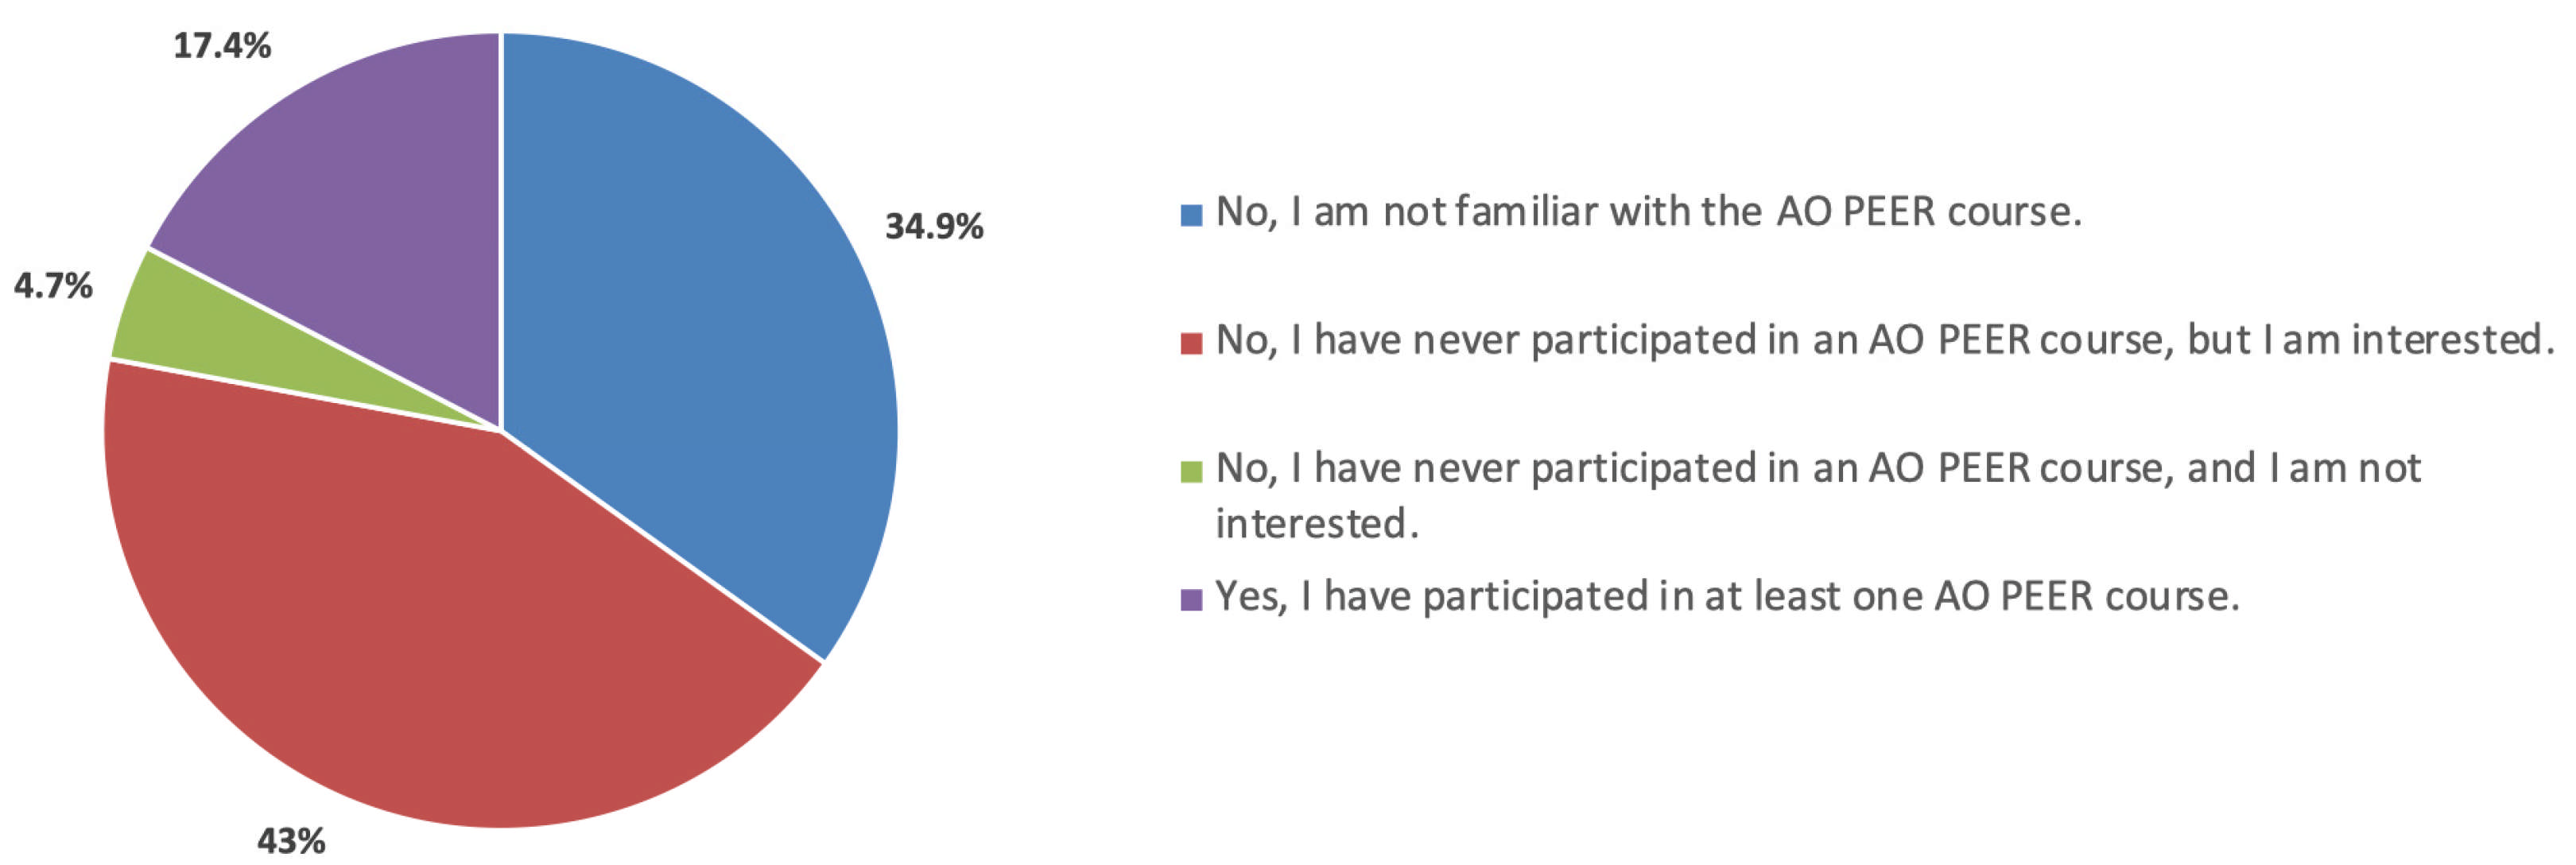The height and width of the screenshot is (865, 2576).
Task: Select the 17.4% data label
Action: point(222,46)
